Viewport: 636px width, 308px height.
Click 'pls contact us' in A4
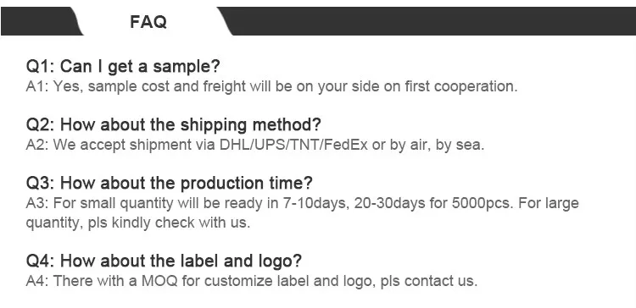429,281
